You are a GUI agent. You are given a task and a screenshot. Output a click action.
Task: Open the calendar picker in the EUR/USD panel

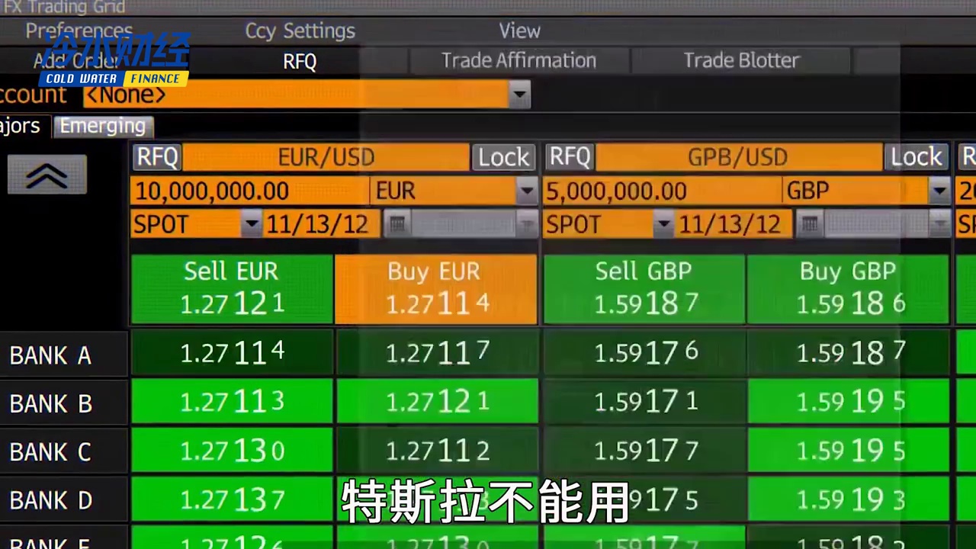[x=397, y=224]
